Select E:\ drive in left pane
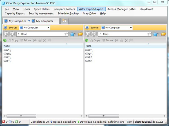Viewport: 169px width, 126px height. tap(7, 57)
